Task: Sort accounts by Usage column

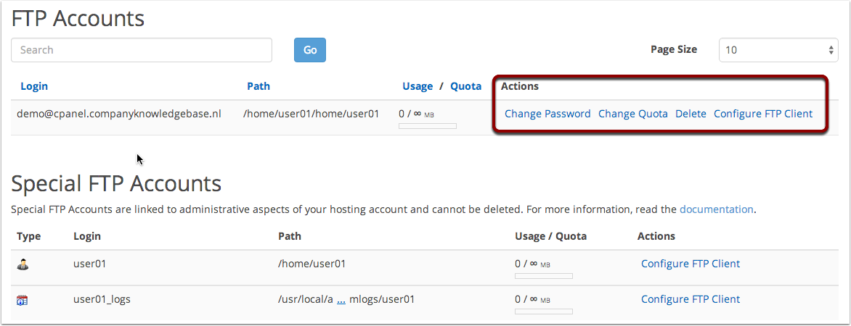Action: [418, 86]
